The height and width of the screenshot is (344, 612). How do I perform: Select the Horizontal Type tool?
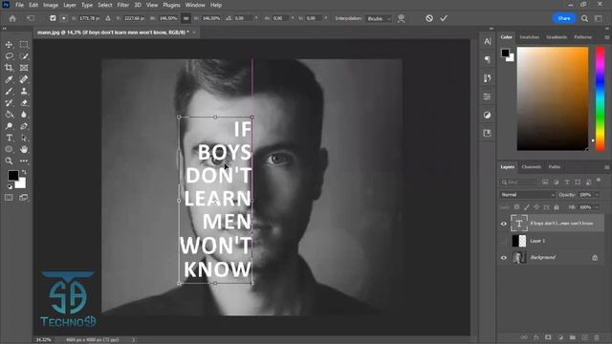click(x=9, y=138)
